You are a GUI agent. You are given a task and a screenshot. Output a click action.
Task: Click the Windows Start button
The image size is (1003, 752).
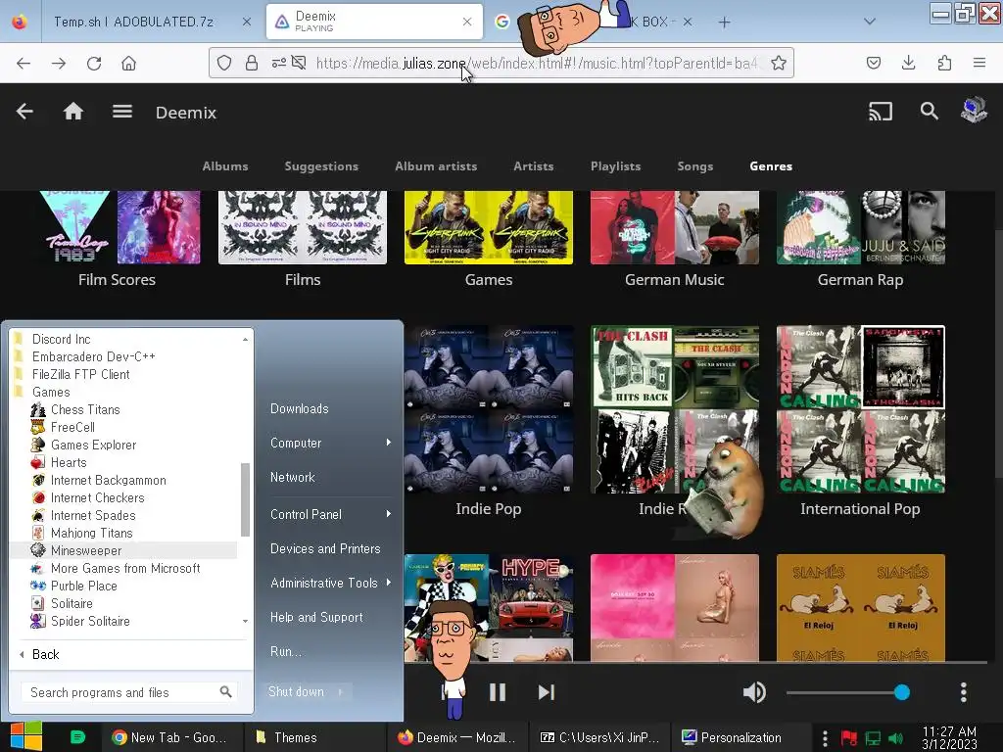click(x=25, y=736)
